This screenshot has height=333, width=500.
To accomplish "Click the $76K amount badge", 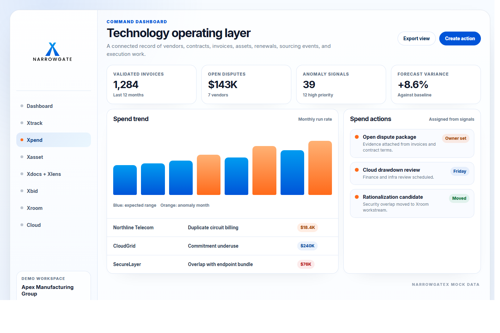I will point(306,264).
